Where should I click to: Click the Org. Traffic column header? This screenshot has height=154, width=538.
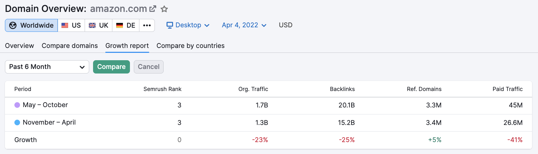click(253, 89)
